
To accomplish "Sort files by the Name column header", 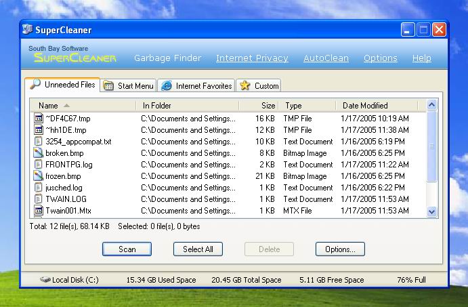I will tap(49, 106).
